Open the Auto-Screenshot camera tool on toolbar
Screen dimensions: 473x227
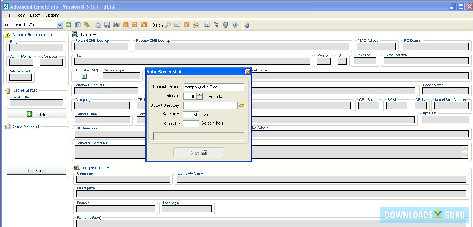pos(116,25)
